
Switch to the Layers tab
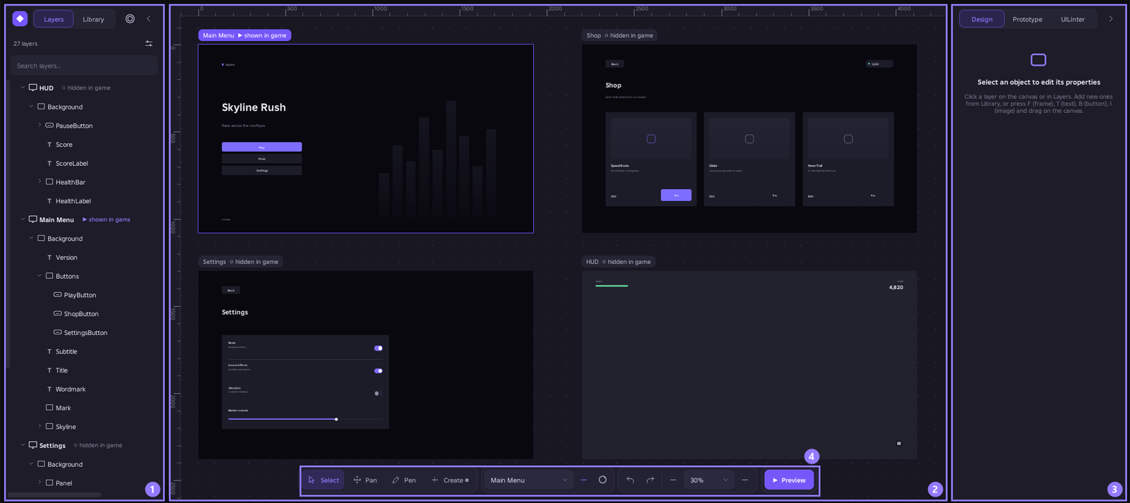(x=54, y=19)
